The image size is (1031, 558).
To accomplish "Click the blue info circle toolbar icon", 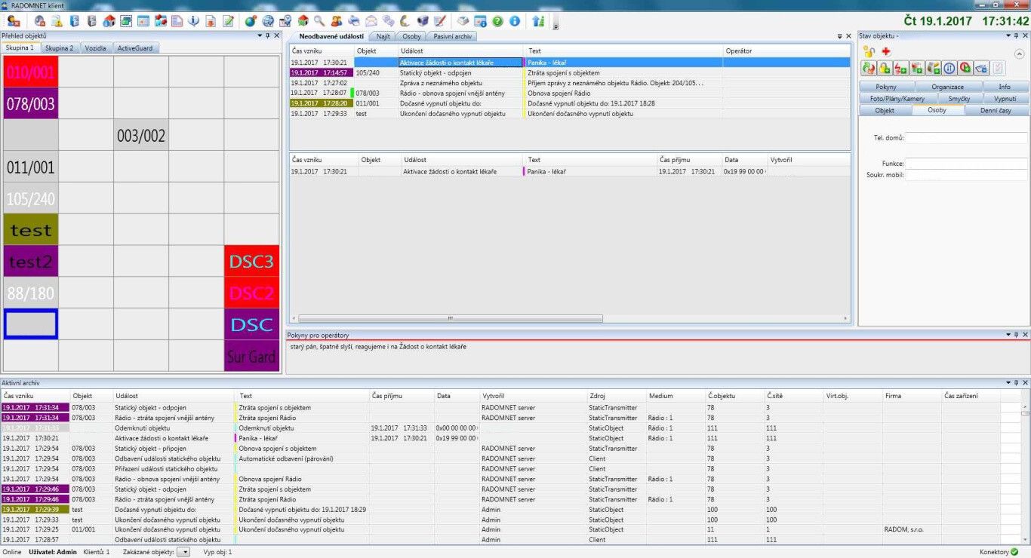I will (x=515, y=21).
